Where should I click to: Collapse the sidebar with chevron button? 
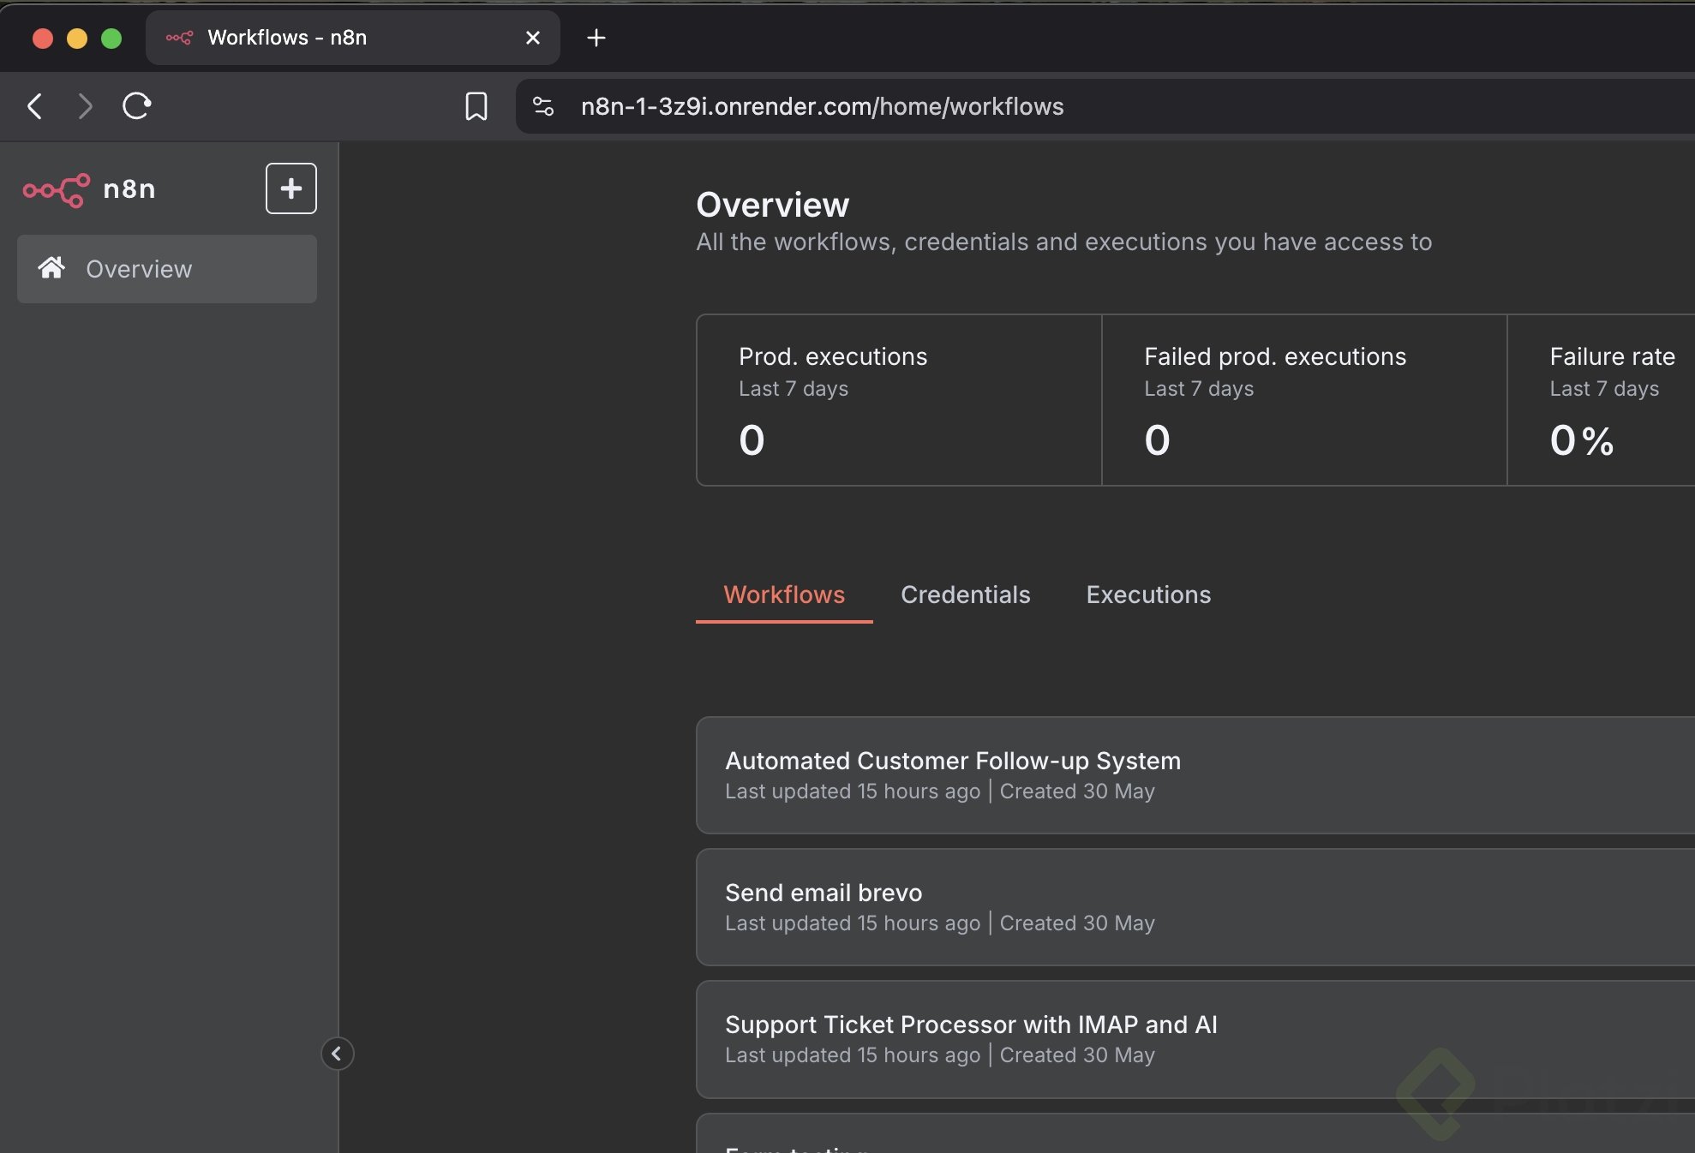(x=337, y=1054)
